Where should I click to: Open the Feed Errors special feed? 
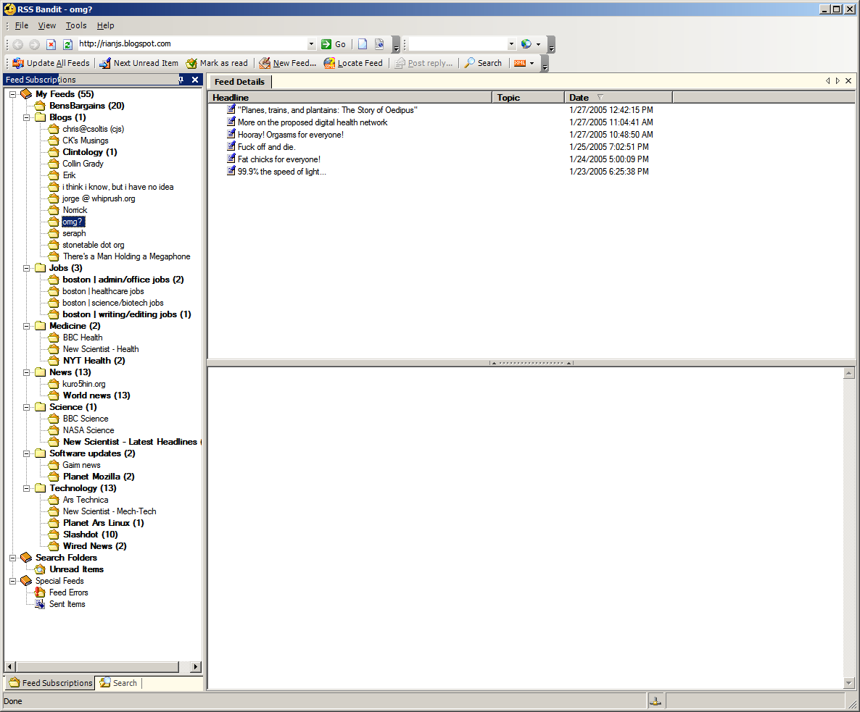click(x=68, y=592)
